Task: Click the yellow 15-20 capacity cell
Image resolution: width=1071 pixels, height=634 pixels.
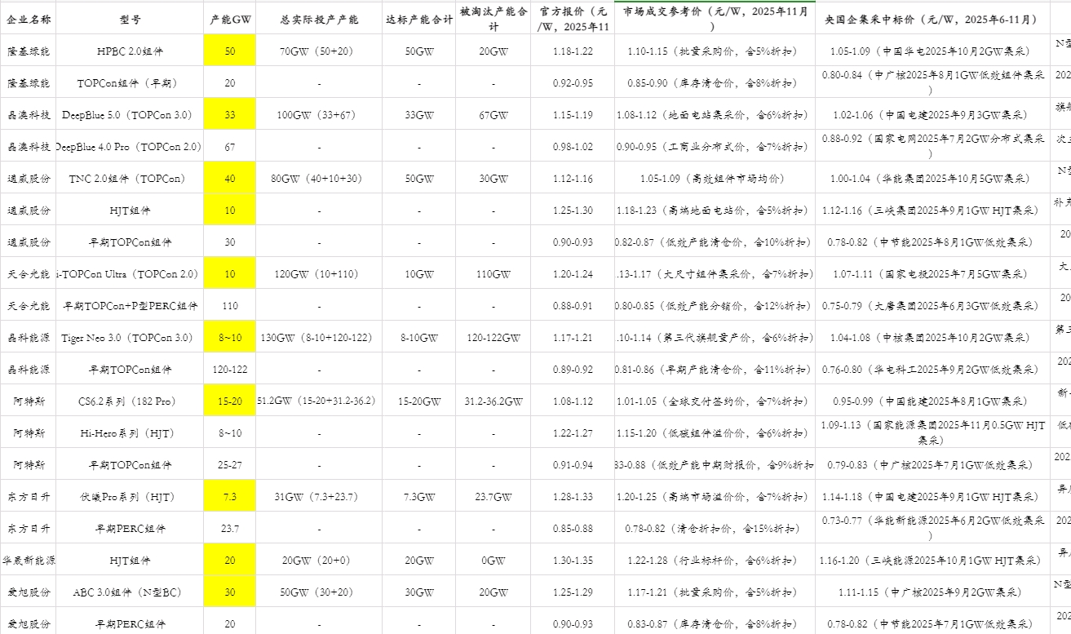Action: (x=230, y=401)
